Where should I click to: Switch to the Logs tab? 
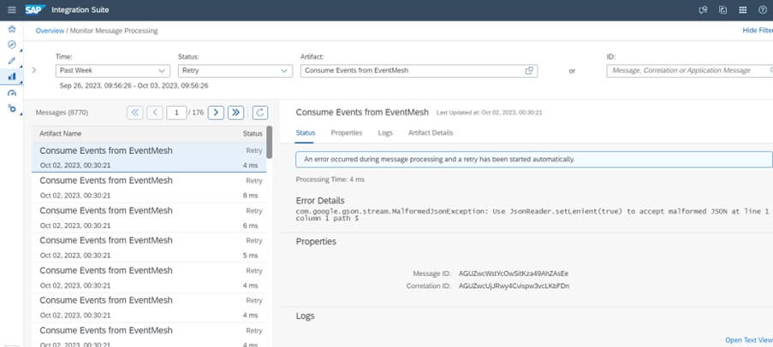click(385, 132)
